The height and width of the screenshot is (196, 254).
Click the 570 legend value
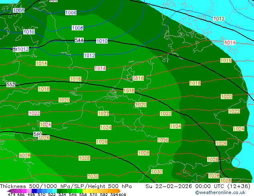point(93,194)
